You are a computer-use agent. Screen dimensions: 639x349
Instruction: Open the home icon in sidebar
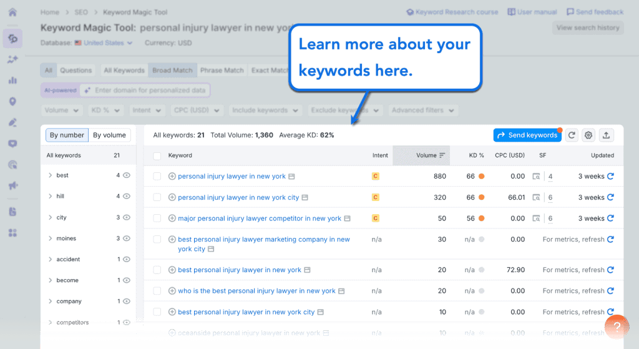[12, 12]
